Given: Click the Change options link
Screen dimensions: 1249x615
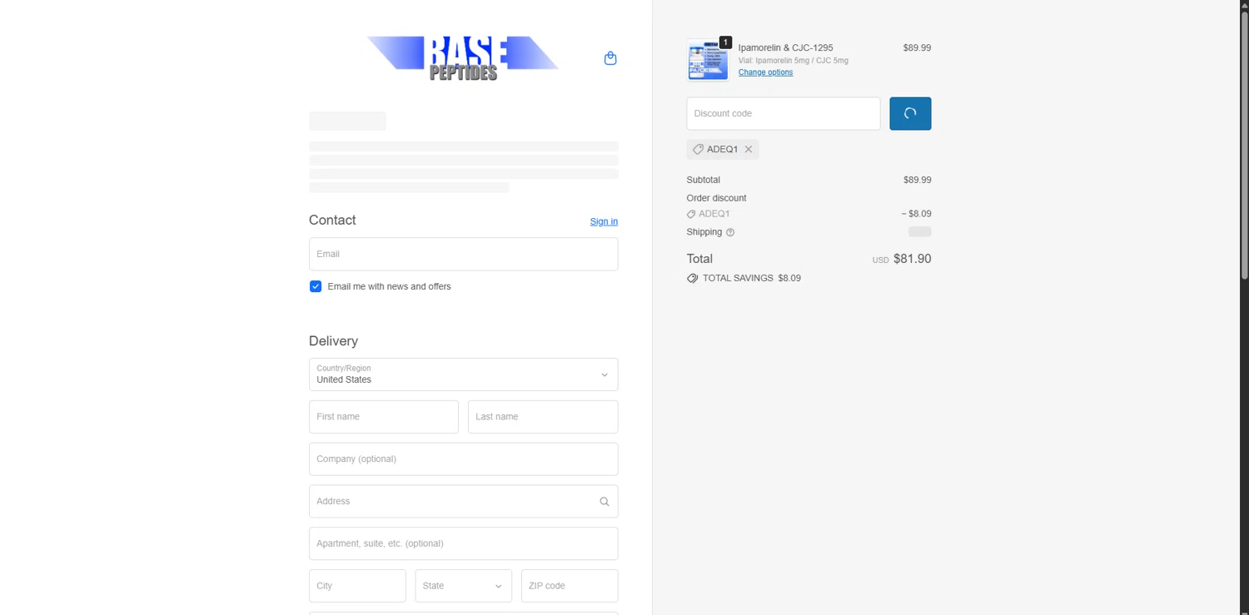Looking at the screenshot, I should coord(765,72).
